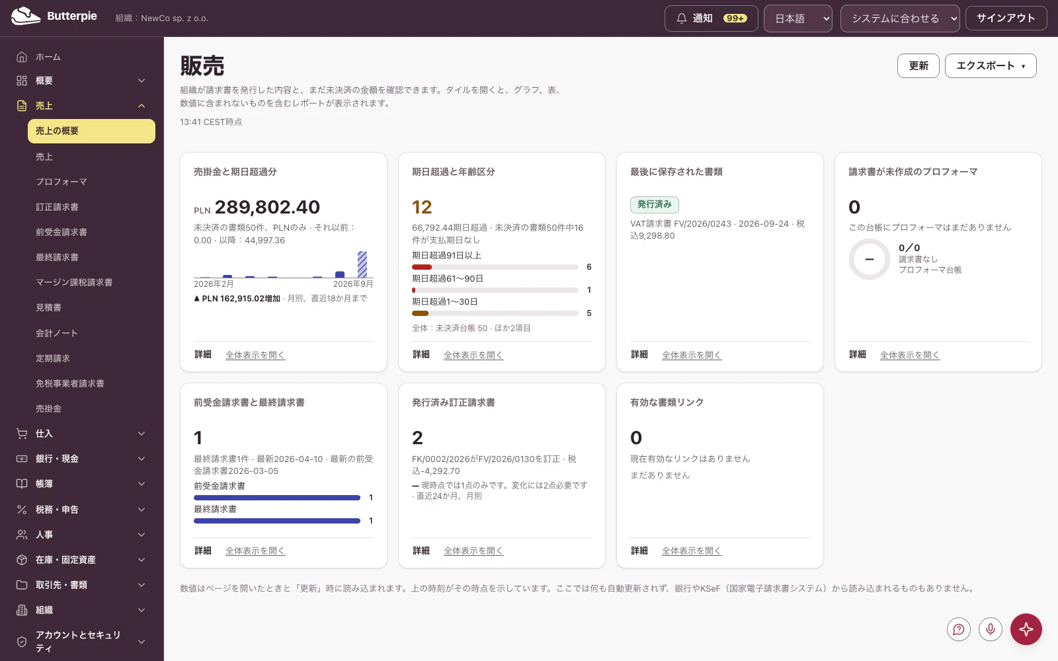Viewport: 1058px width, 661px height.
Task: Open 定期請求 in the sidebar
Action: (91, 358)
